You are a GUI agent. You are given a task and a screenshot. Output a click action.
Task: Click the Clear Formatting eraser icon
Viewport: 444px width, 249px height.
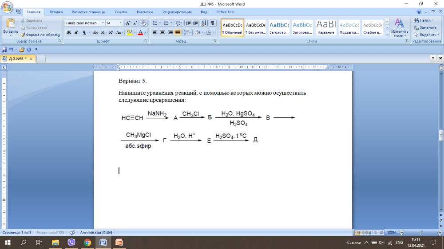tap(144, 23)
